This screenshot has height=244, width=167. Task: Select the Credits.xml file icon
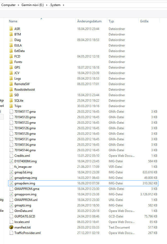click(x=11, y=156)
